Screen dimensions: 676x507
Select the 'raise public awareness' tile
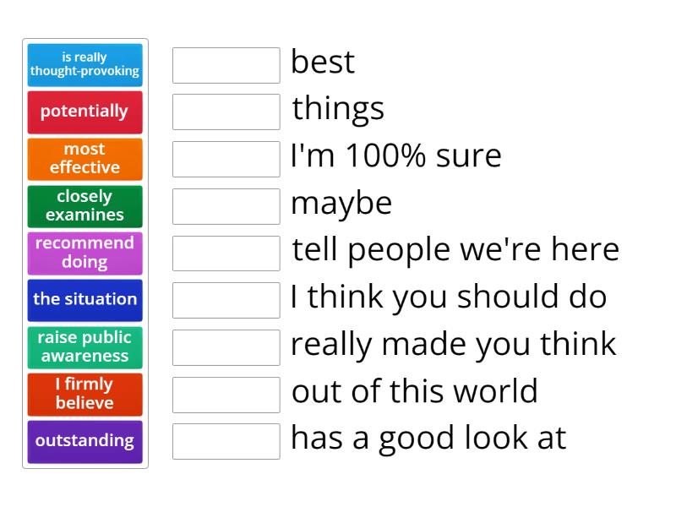(85, 347)
